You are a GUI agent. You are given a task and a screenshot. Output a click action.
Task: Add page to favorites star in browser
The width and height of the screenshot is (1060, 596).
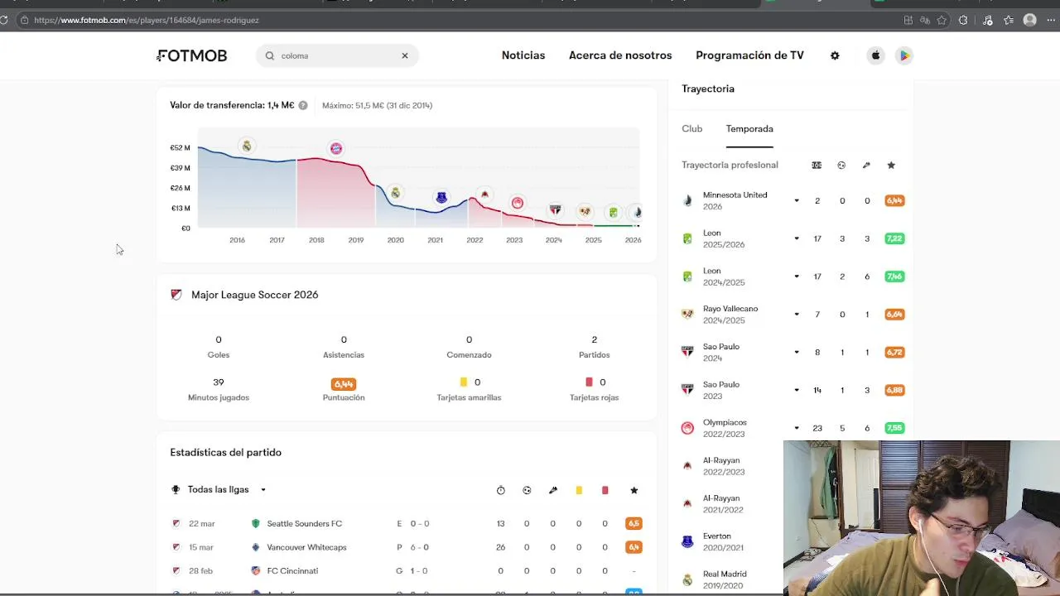[942, 20]
